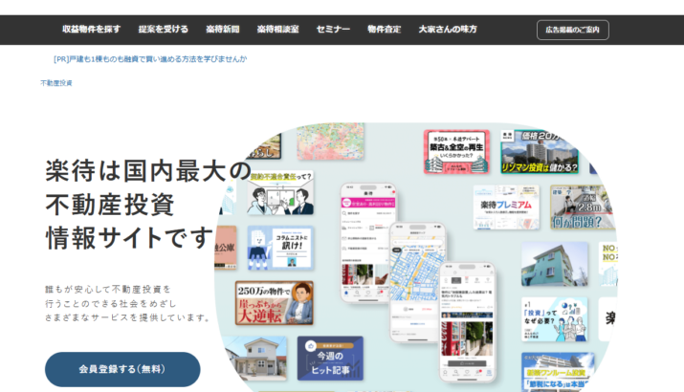Open the [PR] 戸建も1棟ものも融資 link
The image size is (684, 392).
click(150, 59)
